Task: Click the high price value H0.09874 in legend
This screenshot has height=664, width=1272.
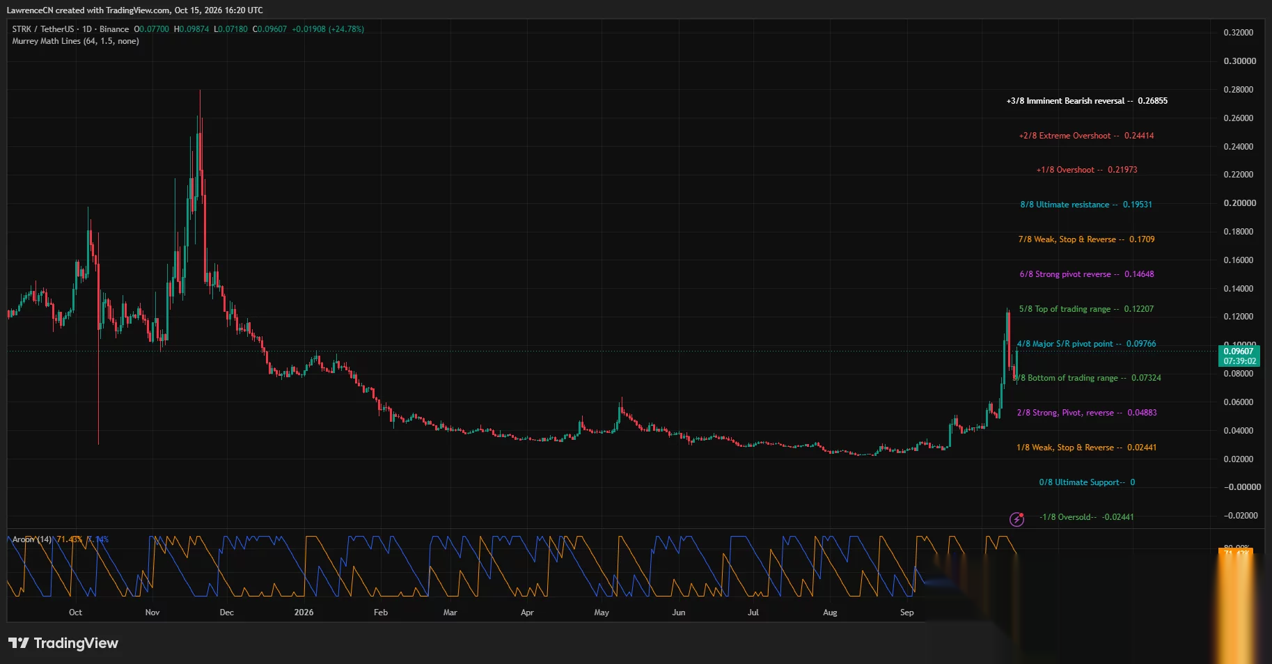Action: (191, 29)
